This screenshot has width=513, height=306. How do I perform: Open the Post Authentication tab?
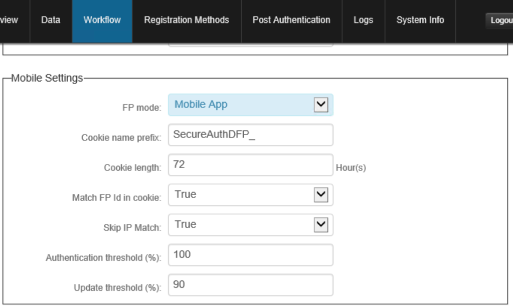tap(291, 20)
